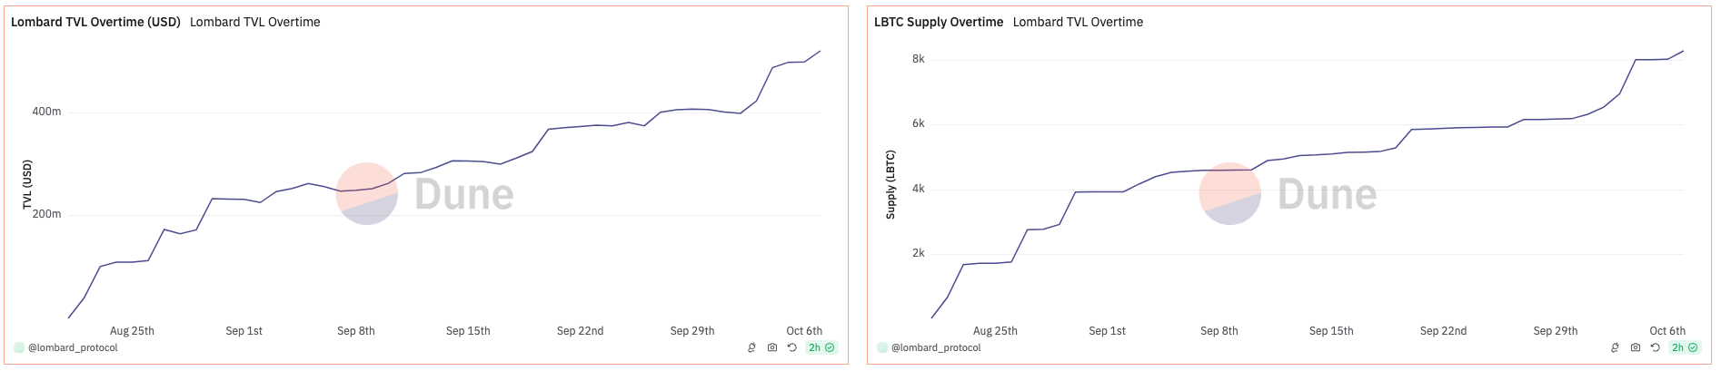Click the 'Sep 15th' x-axis label on TVL chart

pos(468,331)
